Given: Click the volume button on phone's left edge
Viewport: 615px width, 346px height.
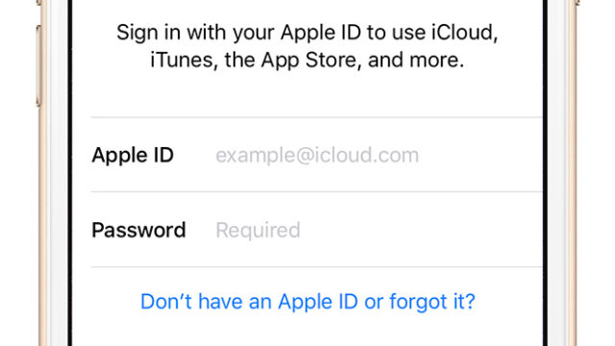Looking at the screenshot, I should click(x=37, y=65).
